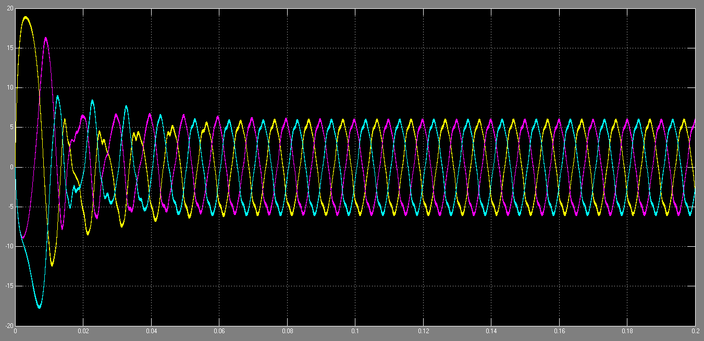The width and height of the screenshot is (704, 341).
Task: Click the 10 y-axis tick label
Action: point(10,87)
